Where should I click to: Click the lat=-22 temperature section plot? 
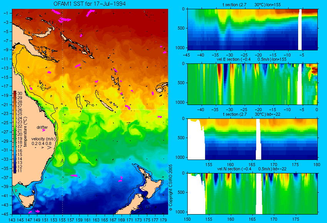tap(253, 139)
